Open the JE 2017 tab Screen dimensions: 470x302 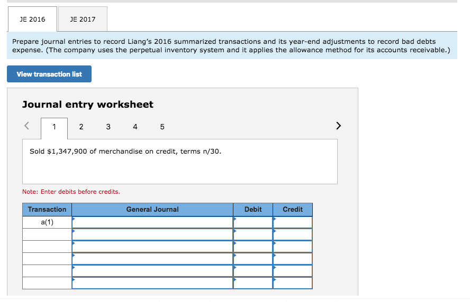83,19
